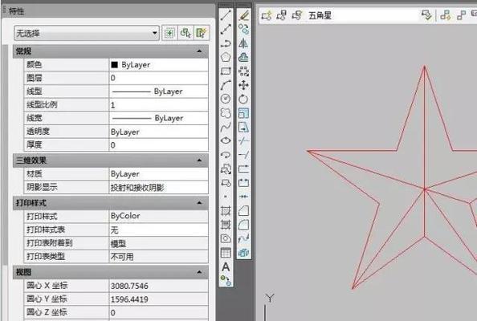
Task: Click the Select Objects button
Action: coord(185,33)
